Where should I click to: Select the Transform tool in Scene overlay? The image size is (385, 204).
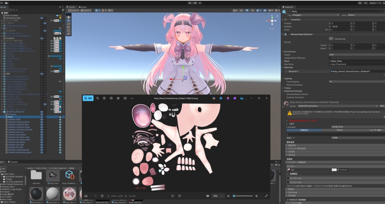69,34
